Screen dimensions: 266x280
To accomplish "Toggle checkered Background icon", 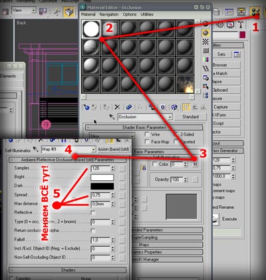I will click(205, 42).
